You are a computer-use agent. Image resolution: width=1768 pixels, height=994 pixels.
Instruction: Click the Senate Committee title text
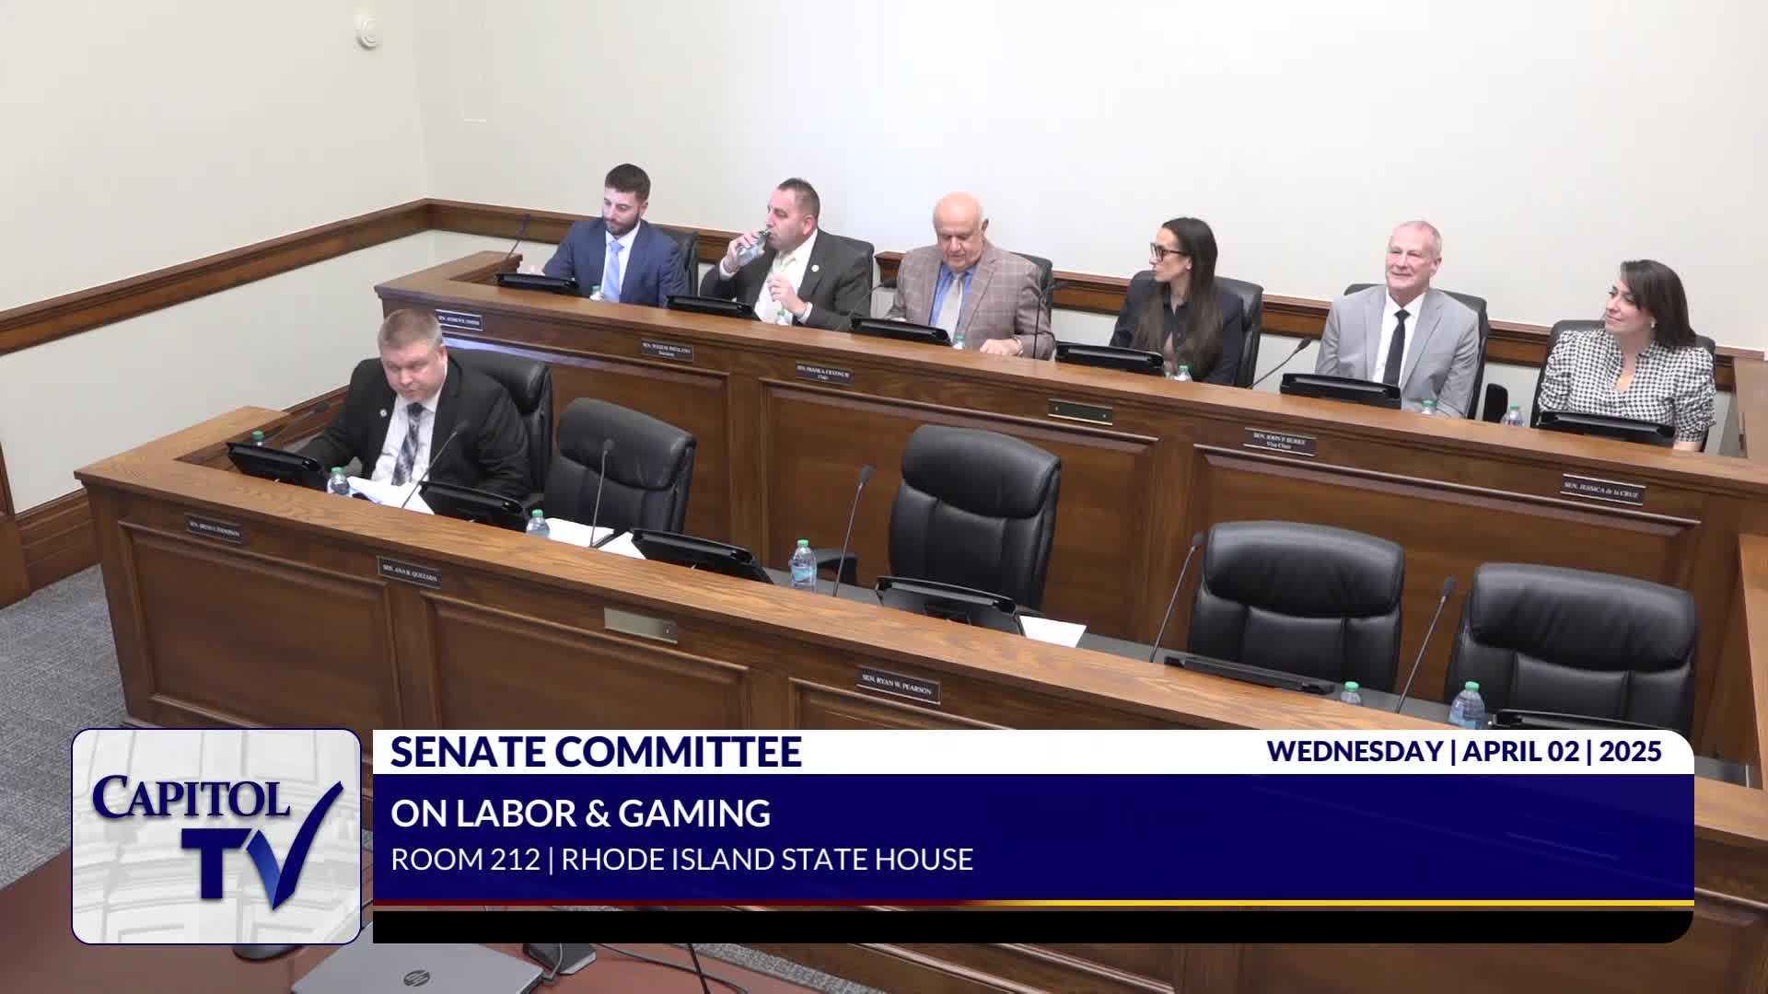[596, 752]
